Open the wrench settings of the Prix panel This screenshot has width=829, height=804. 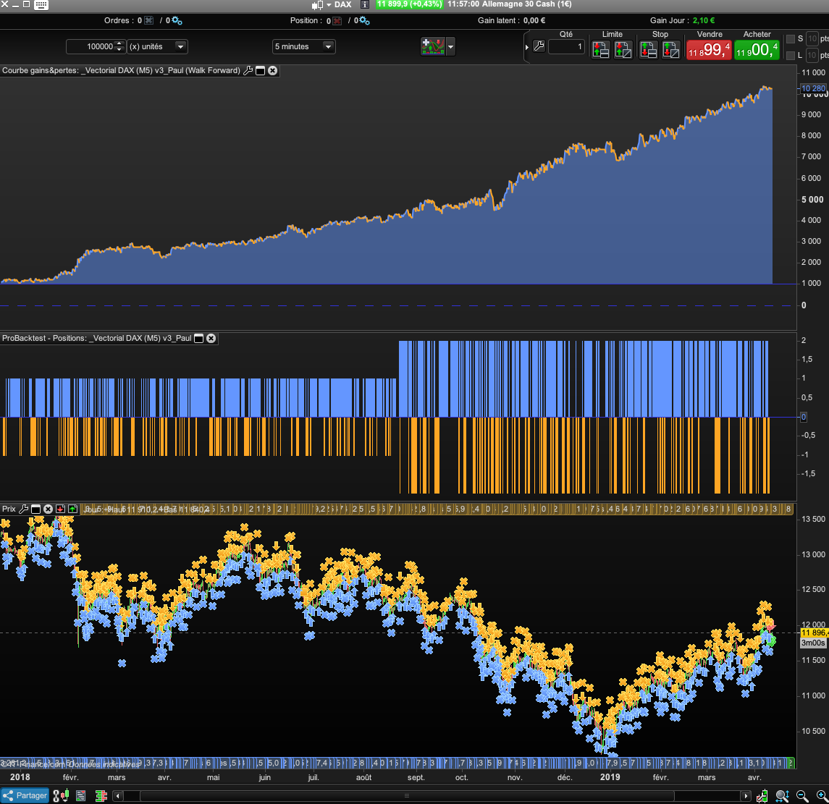coord(23,509)
